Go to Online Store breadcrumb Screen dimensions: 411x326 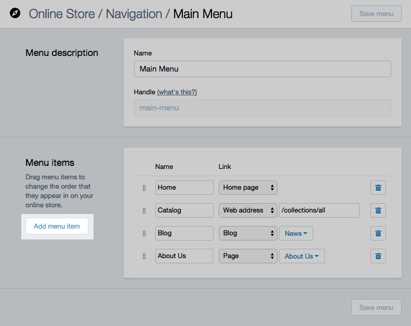[x=62, y=14]
